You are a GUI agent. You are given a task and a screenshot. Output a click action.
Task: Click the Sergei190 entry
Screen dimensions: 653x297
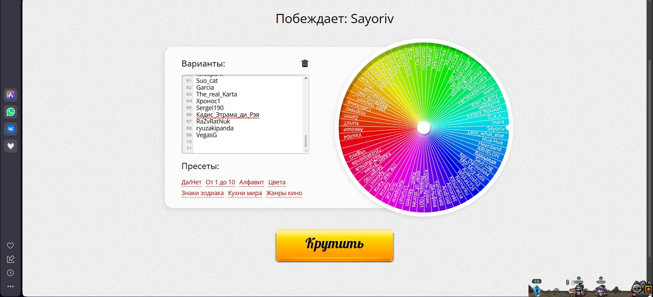(x=210, y=108)
